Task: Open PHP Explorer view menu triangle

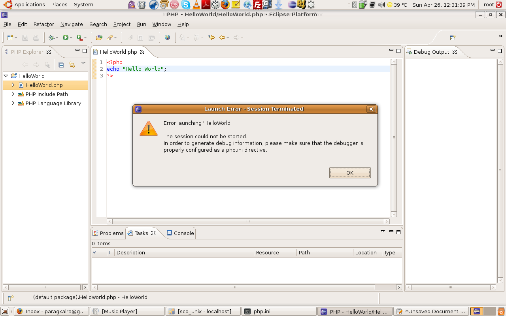Action: [83, 63]
